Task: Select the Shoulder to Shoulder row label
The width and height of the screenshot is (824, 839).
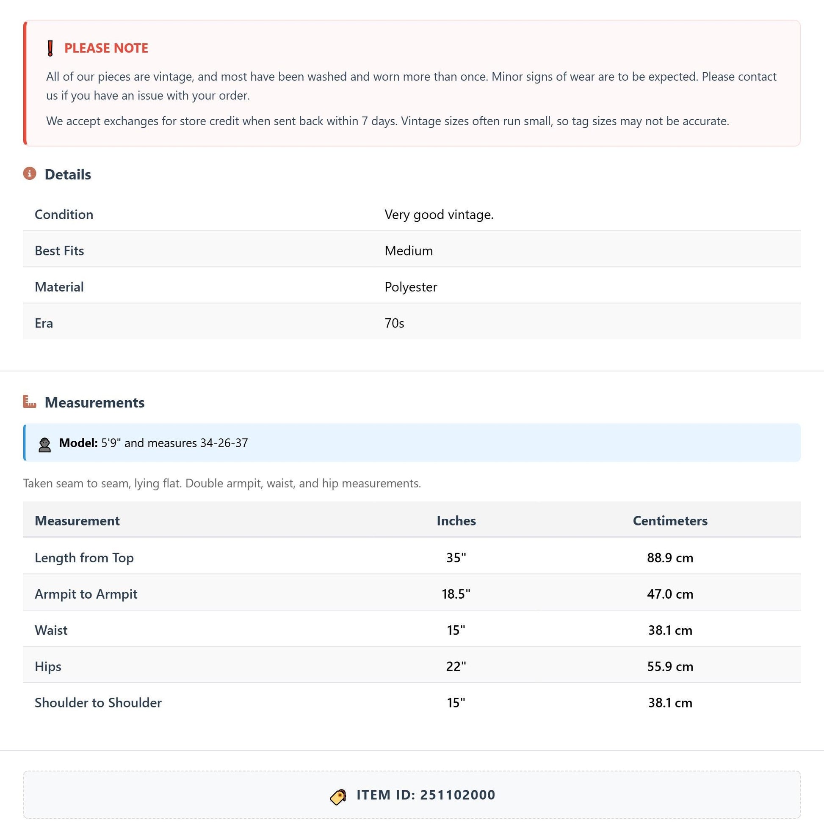Action: tap(98, 702)
